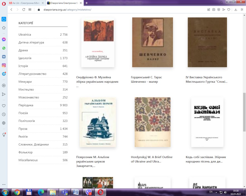The height and width of the screenshot is (196, 246).
Task: Open Viber from taskbar
Action: 88,192
